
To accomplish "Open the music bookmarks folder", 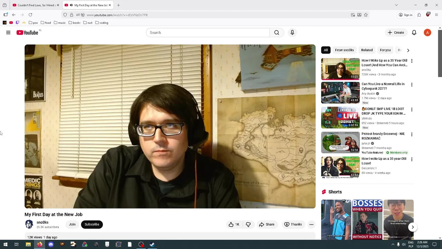I will click(x=59, y=23).
